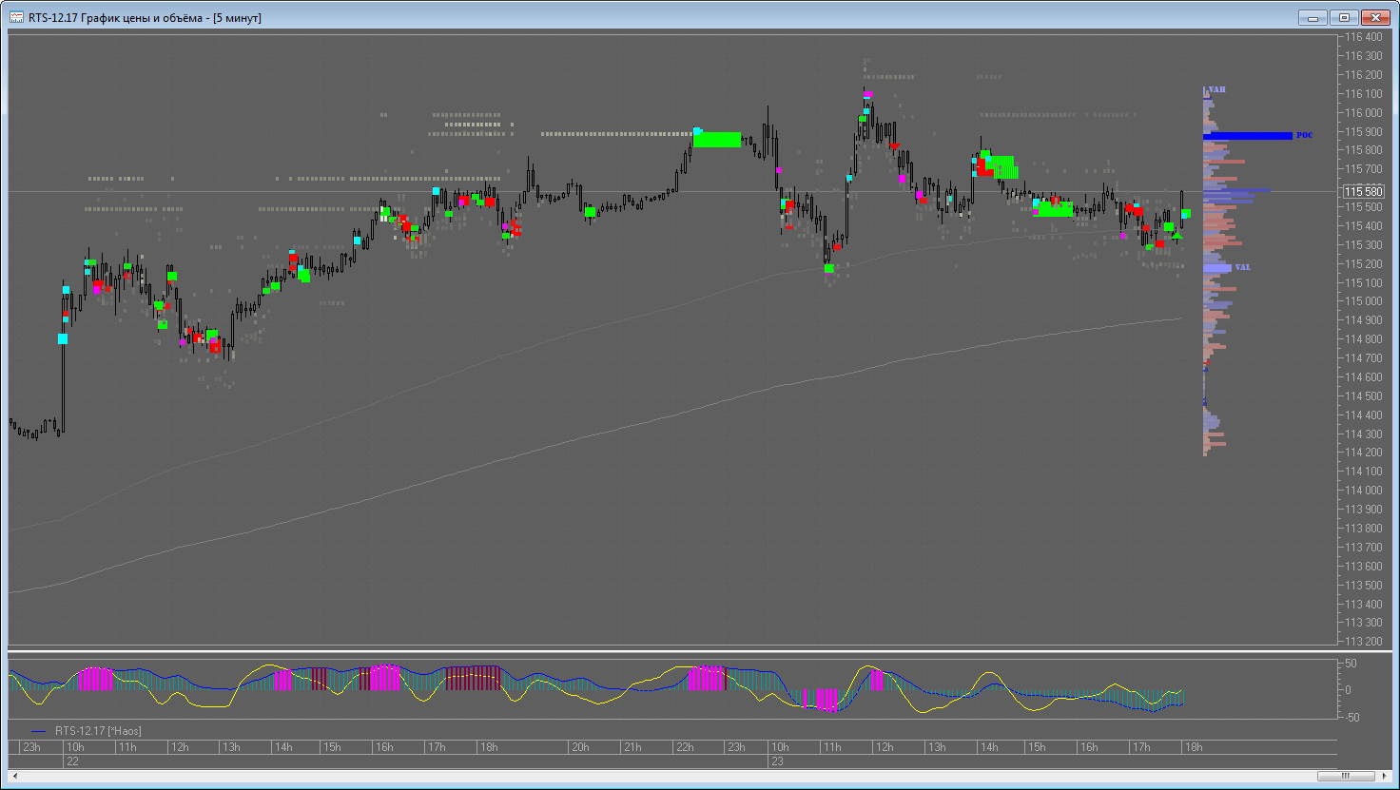1400x790 pixels.
Task: Click the date 22 on time axis
Action: click(71, 761)
